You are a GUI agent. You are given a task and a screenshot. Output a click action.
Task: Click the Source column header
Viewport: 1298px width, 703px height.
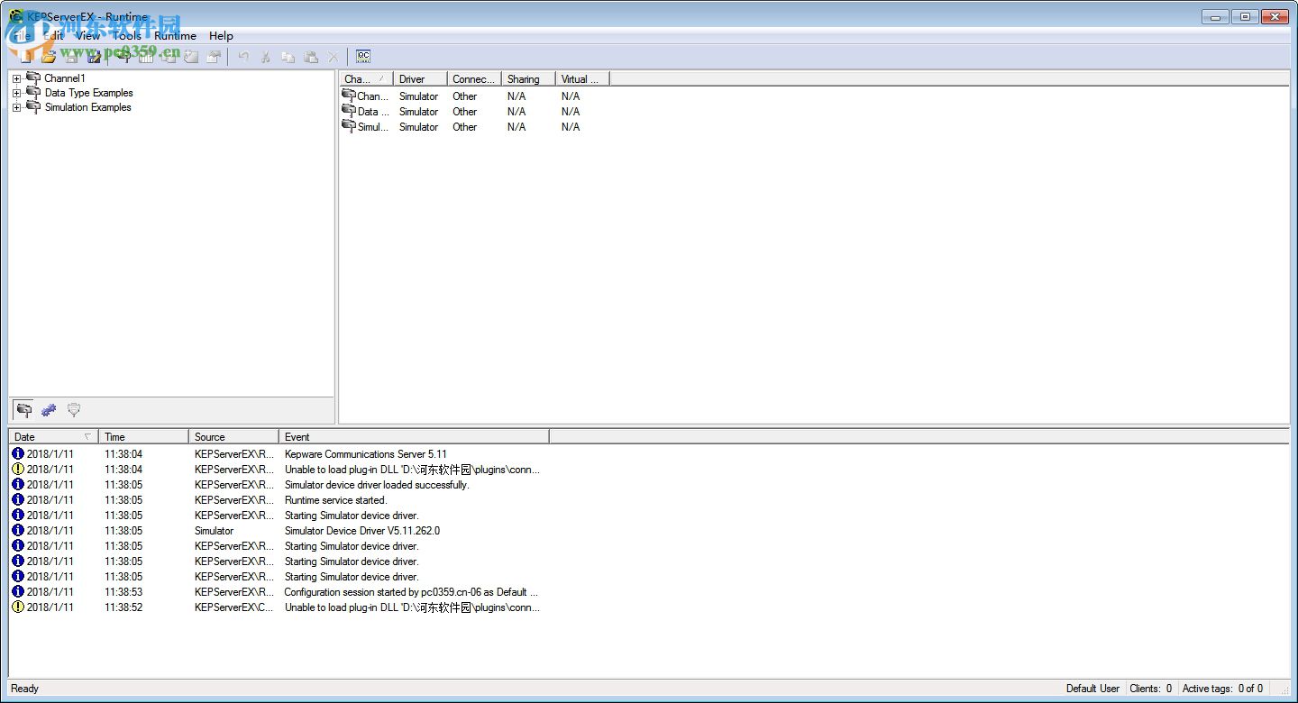tap(233, 437)
